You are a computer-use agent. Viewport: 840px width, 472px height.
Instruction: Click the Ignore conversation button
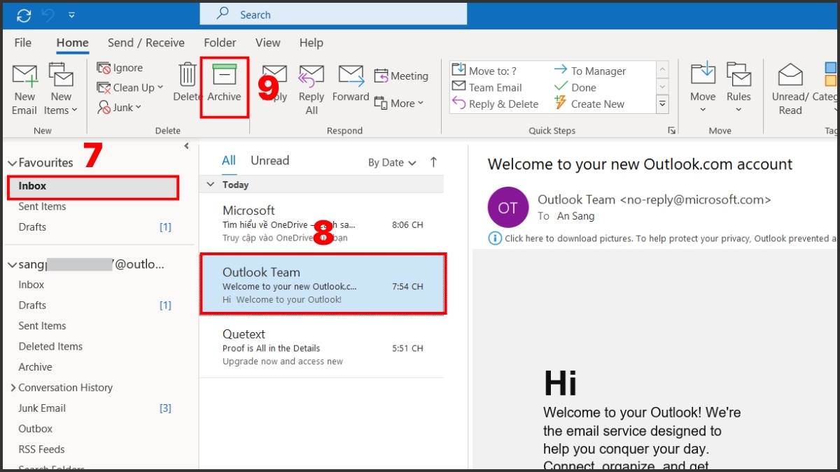[120, 68]
